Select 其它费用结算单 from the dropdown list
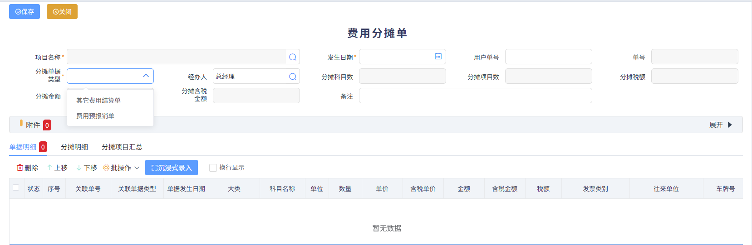 pos(98,101)
